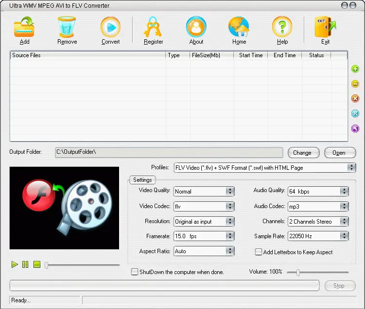Click the green plus side icon
The image size is (365, 309).
click(355, 69)
